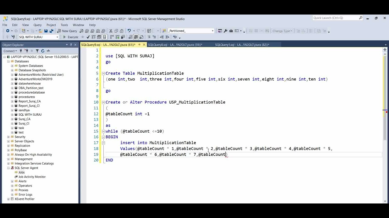The height and width of the screenshot is (218, 389).
Task: Collapse the Databases tree node
Action: [8, 61]
